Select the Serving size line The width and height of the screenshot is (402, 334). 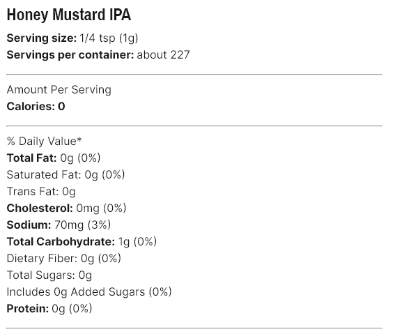pos(72,38)
